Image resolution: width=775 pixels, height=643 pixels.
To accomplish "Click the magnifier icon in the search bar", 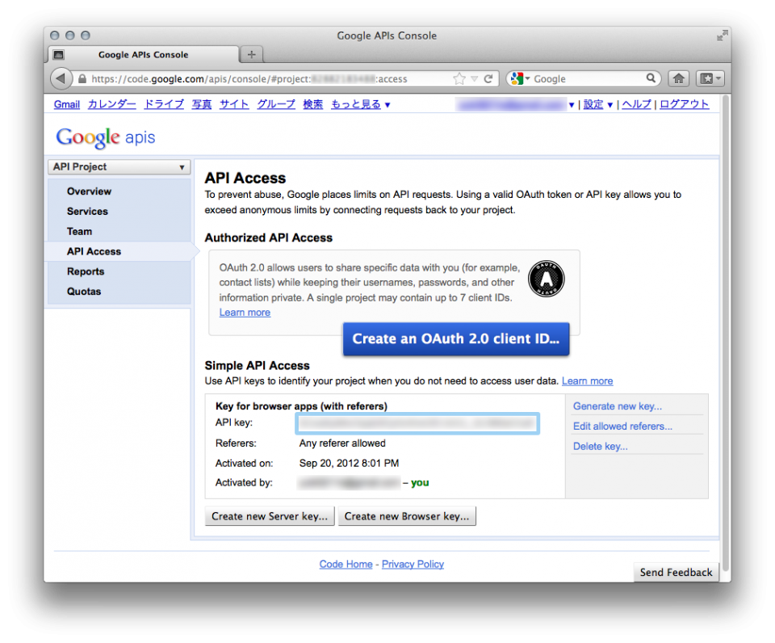I will 651,78.
